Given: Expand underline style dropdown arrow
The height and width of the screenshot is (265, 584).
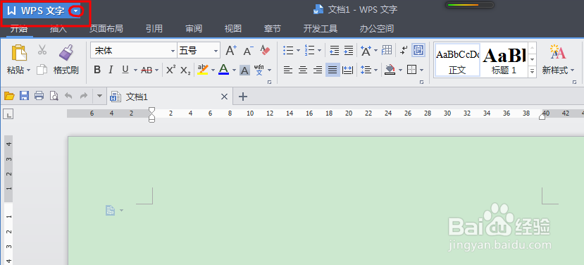Looking at the screenshot, I should click(x=135, y=70).
